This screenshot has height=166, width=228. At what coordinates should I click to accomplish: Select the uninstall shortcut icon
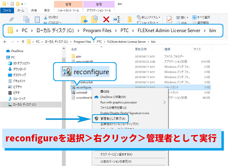click(73, 92)
